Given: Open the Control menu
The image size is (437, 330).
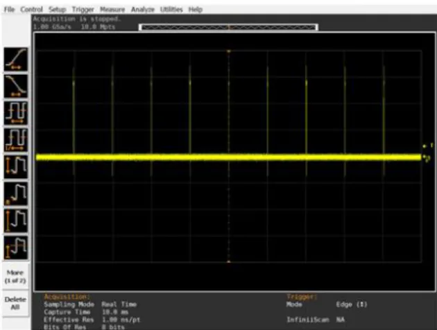Looking at the screenshot, I should click(31, 10).
